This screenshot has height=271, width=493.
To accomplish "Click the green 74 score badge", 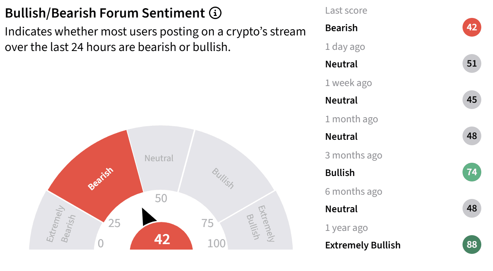I will pos(472,172).
